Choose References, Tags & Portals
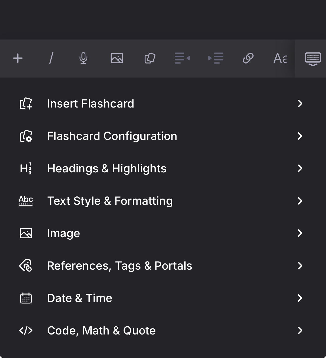This screenshot has height=358, width=326. point(119,266)
